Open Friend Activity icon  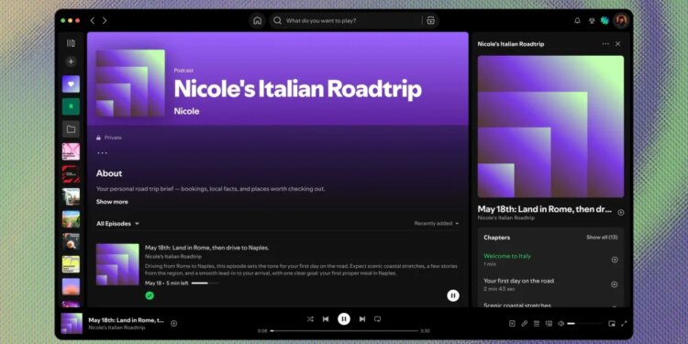[592, 20]
